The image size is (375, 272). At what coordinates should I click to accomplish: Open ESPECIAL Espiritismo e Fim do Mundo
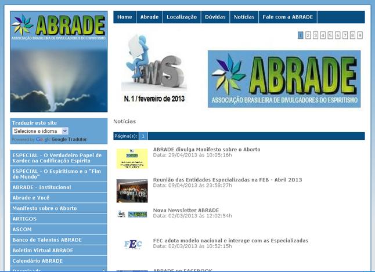[59, 174]
